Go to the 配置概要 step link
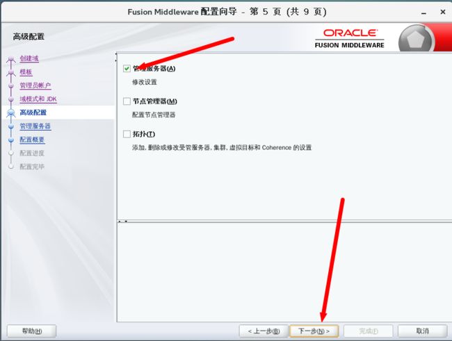 tap(32, 140)
